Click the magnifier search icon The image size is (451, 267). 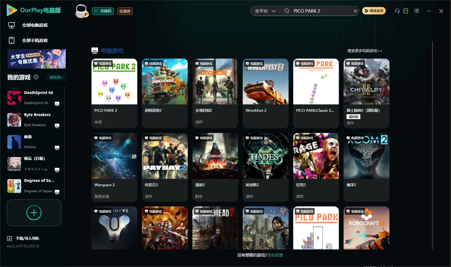pos(287,11)
